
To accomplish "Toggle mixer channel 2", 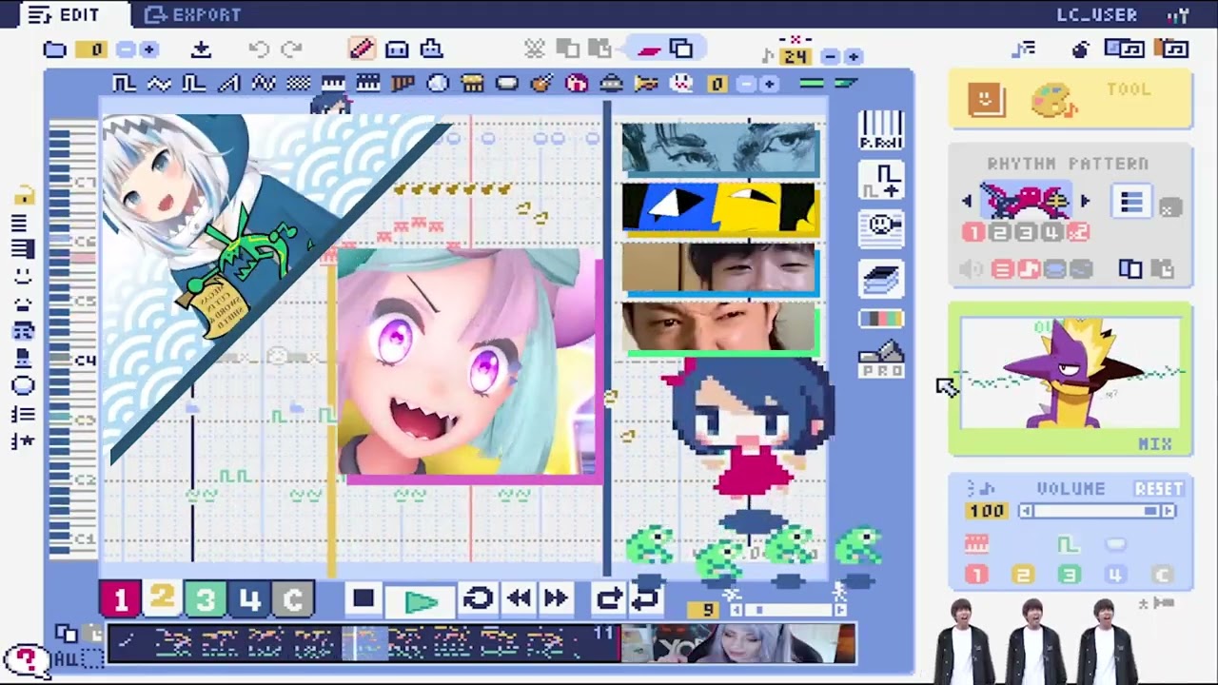I will [x=1022, y=575].
